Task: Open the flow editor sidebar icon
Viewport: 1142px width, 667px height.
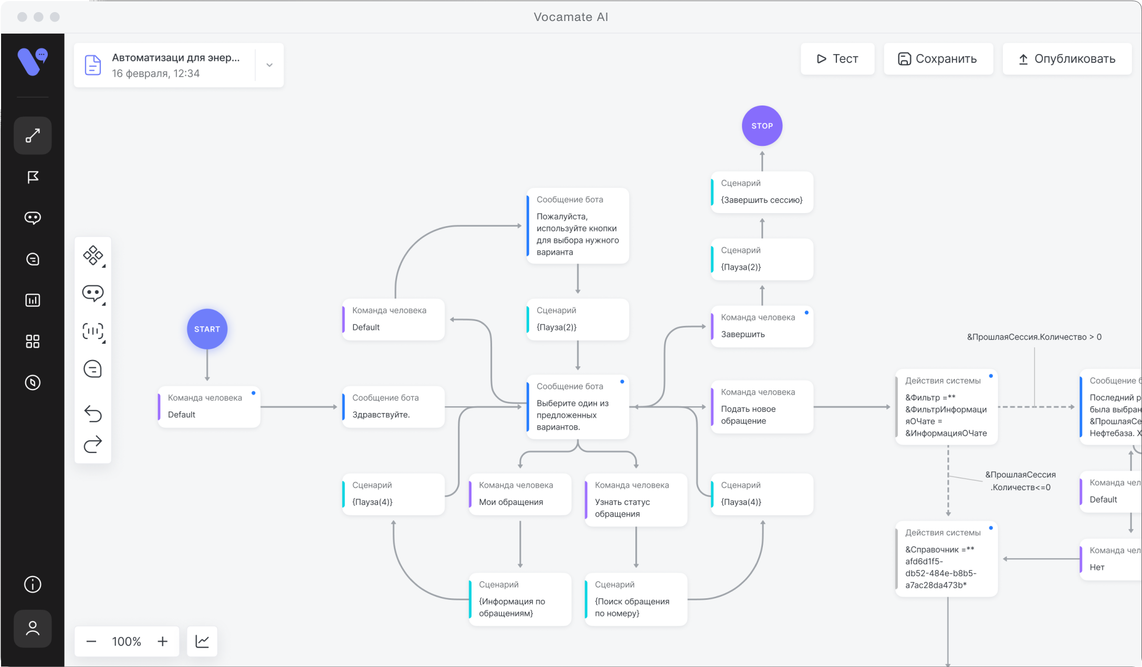Action: click(x=33, y=136)
